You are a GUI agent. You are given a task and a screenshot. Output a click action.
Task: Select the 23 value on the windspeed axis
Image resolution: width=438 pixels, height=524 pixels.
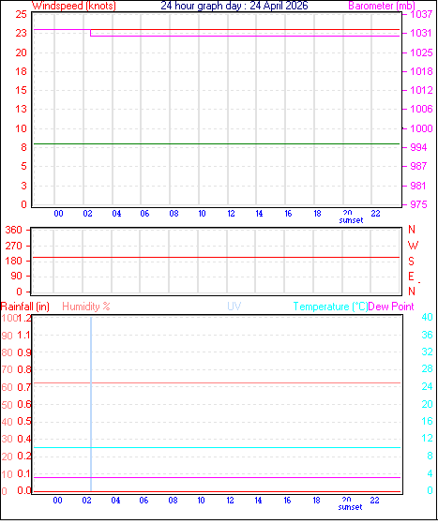coord(21,33)
